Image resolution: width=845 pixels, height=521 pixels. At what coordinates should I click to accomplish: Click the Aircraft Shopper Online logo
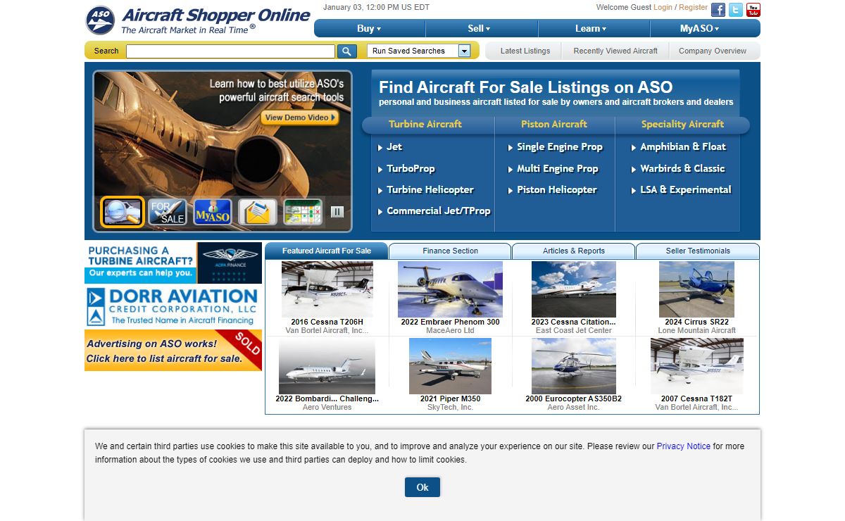coord(198,20)
